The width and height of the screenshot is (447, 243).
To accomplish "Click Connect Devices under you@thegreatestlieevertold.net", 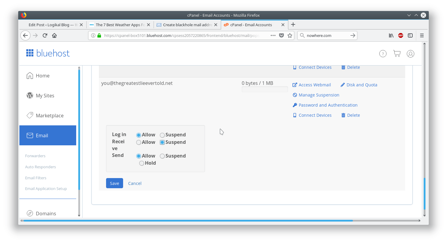I will click(x=312, y=115).
